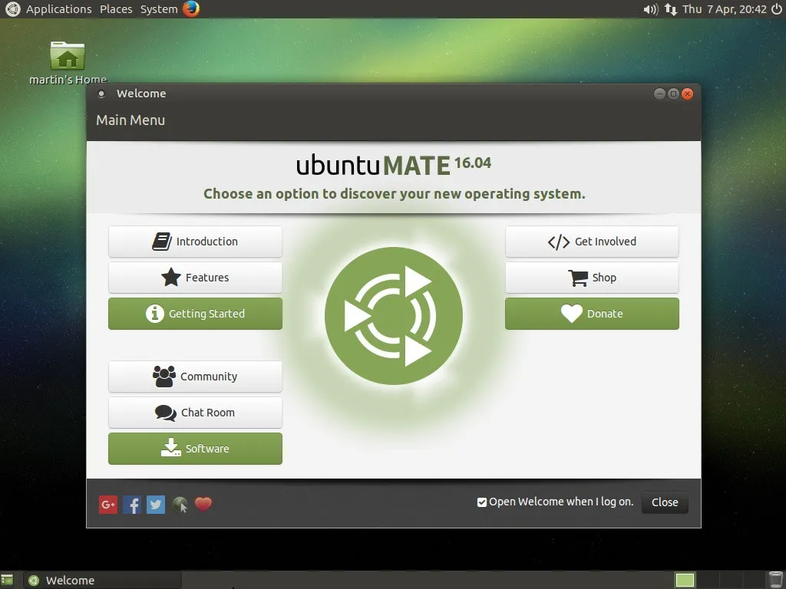Open the Twitter icon link
The height and width of the screenshot is (589, 786).
coord(156,504)
